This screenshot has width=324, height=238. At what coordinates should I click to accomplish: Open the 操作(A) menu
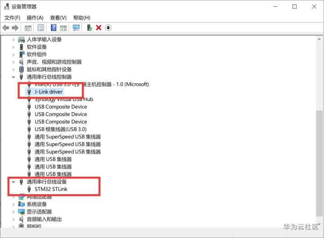(35, 18)
